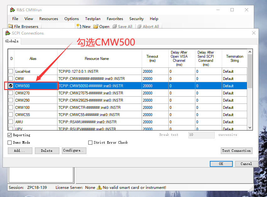Click the Save All toolbar icon

pyautogui.click(x=115, y=26)
